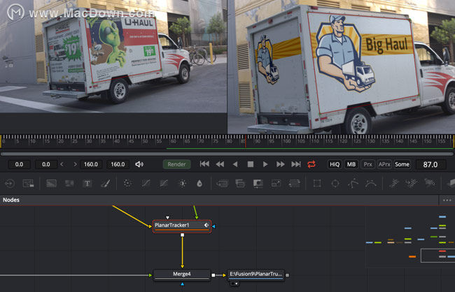Open the Nodes panel three-dot options menu
The height and width of the screenshot is (292, 455).
coord(447,200)
